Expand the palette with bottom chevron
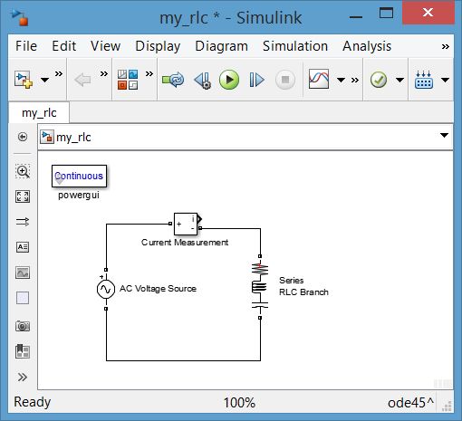Viewport: 462px width, 421px height. (x=23, y=378)
